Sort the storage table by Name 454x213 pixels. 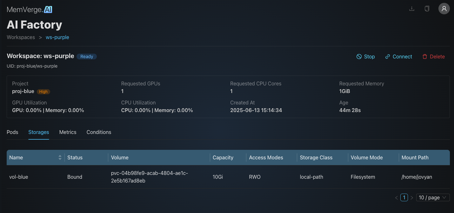(x=60, y=157)
